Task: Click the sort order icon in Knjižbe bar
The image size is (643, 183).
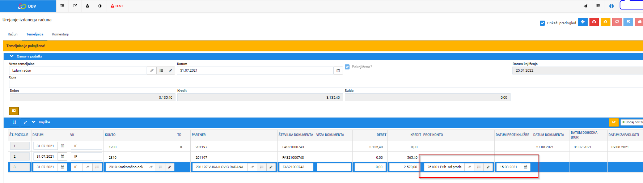Action: [14, 122]
